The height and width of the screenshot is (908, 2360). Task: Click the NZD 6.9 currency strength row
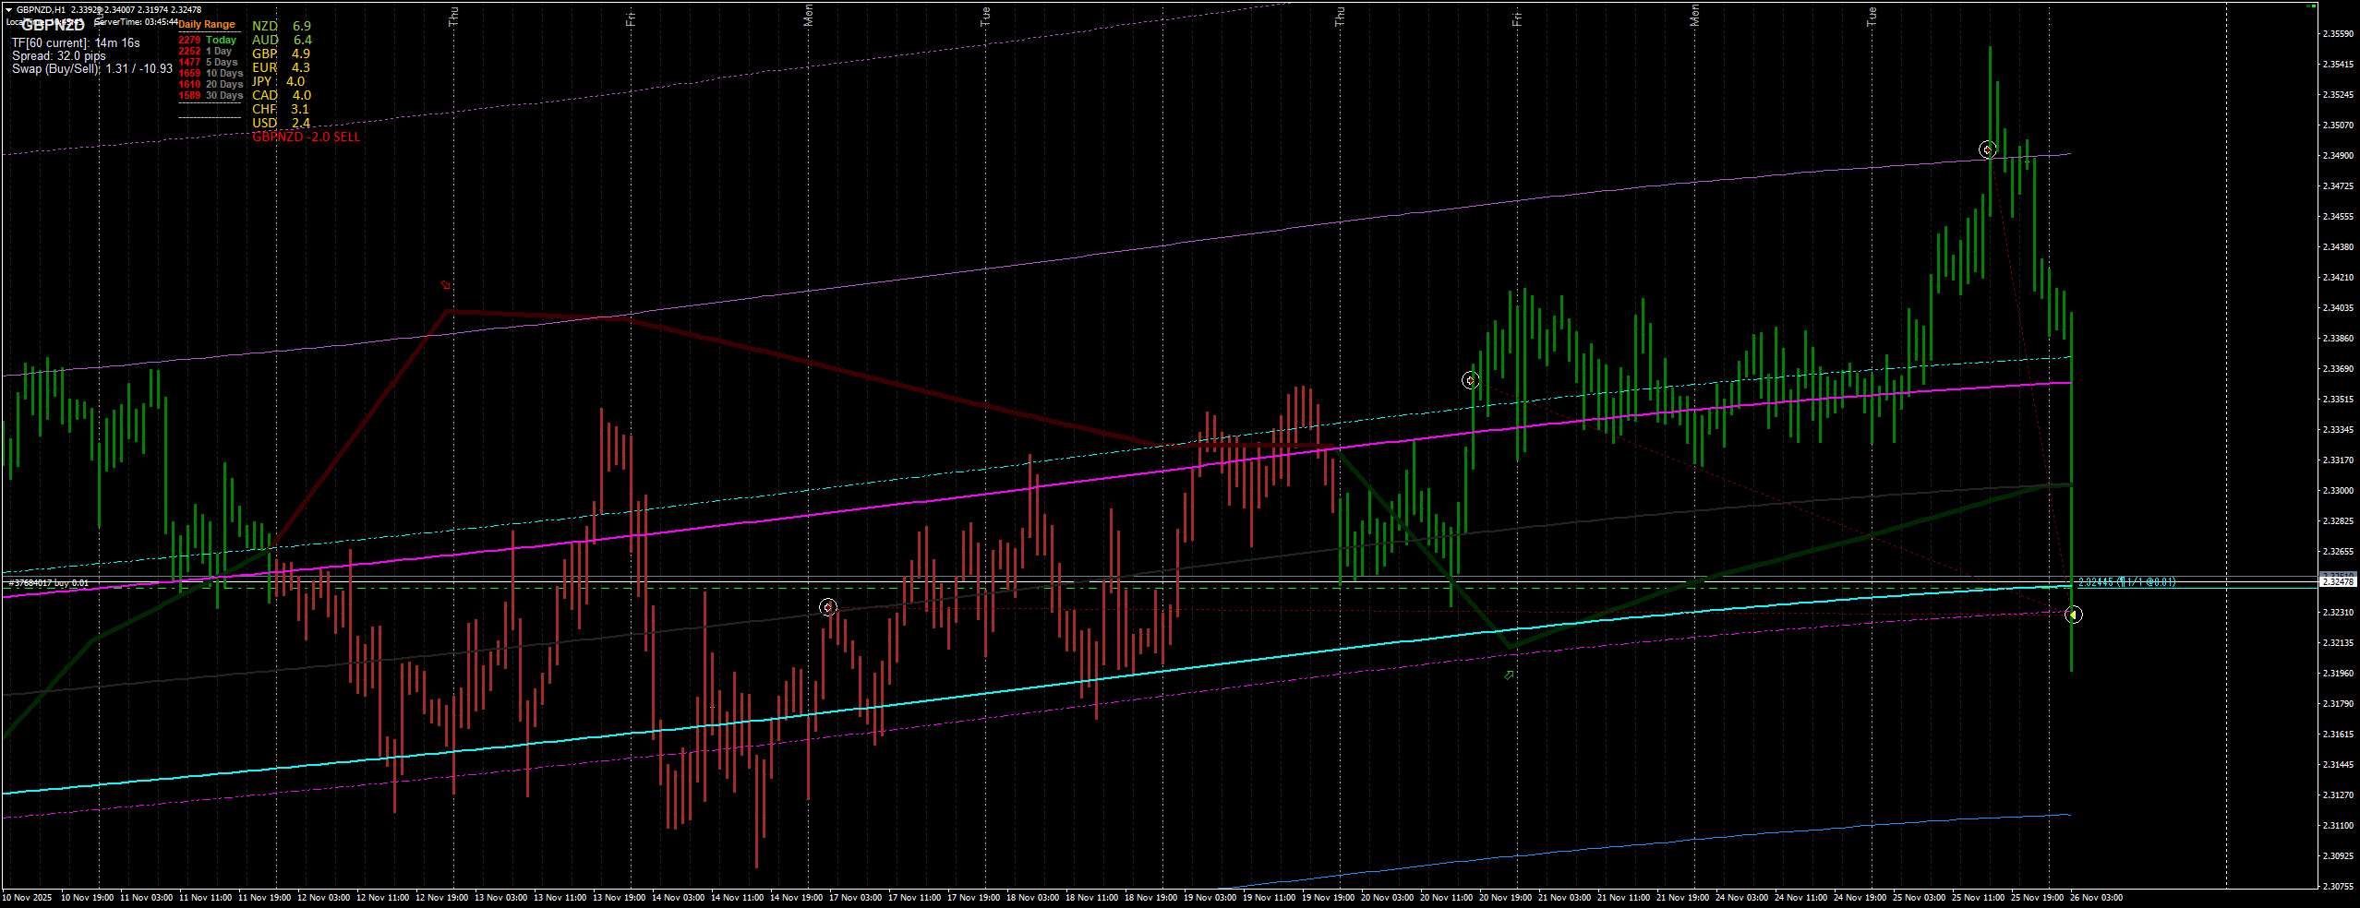[x=281, y=27]
